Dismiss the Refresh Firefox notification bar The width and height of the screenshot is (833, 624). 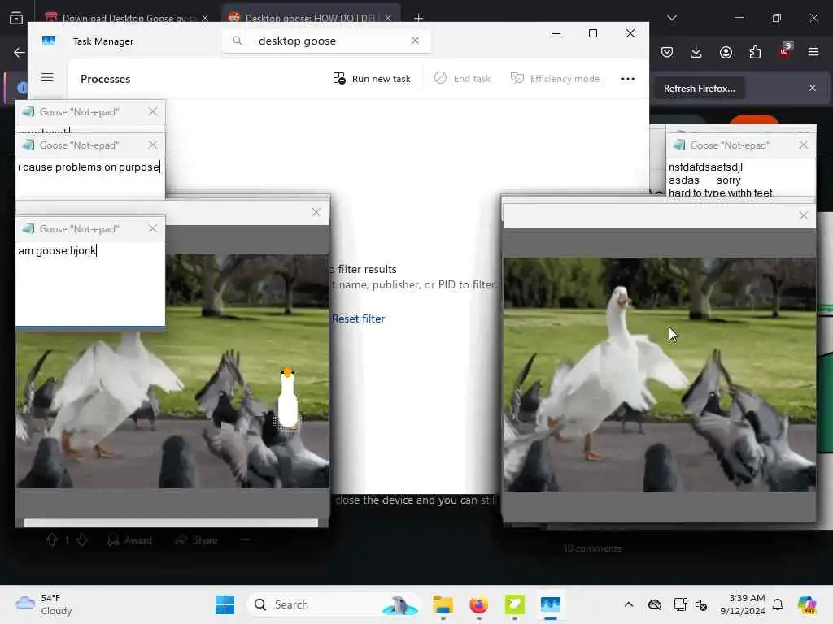[x=813, y=88]
